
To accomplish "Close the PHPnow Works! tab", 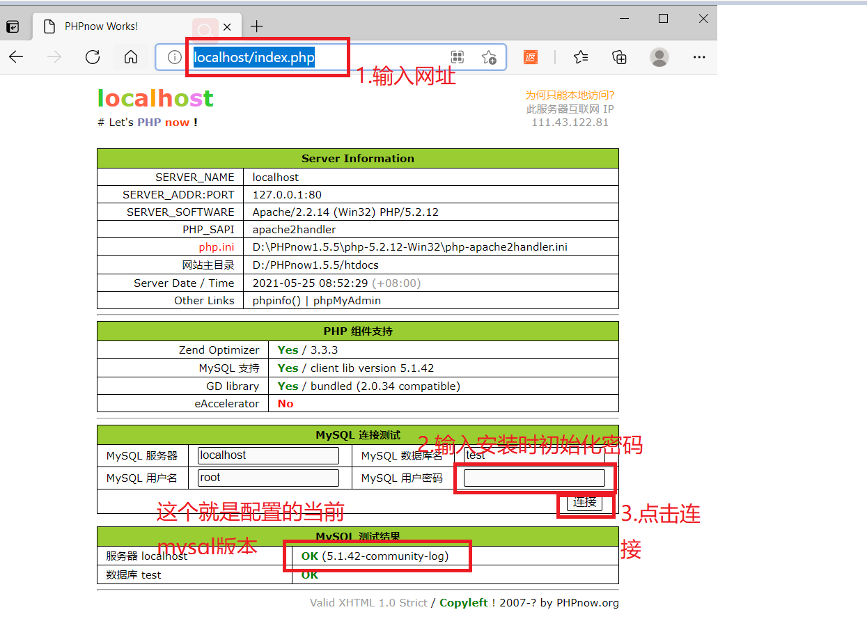I will click(227, 27).
